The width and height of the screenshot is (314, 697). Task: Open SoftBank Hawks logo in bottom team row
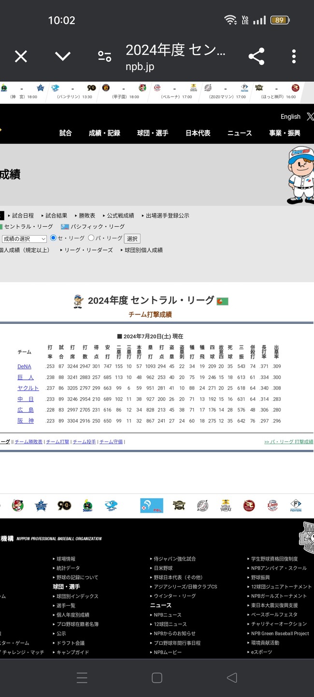point(226,505)
